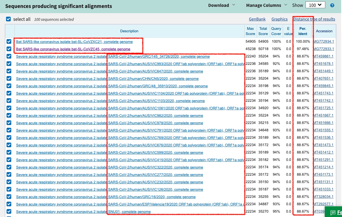Open the BLAST results help icon
Image resolution: width=342 pixels, height=217 pixels.
332,5
